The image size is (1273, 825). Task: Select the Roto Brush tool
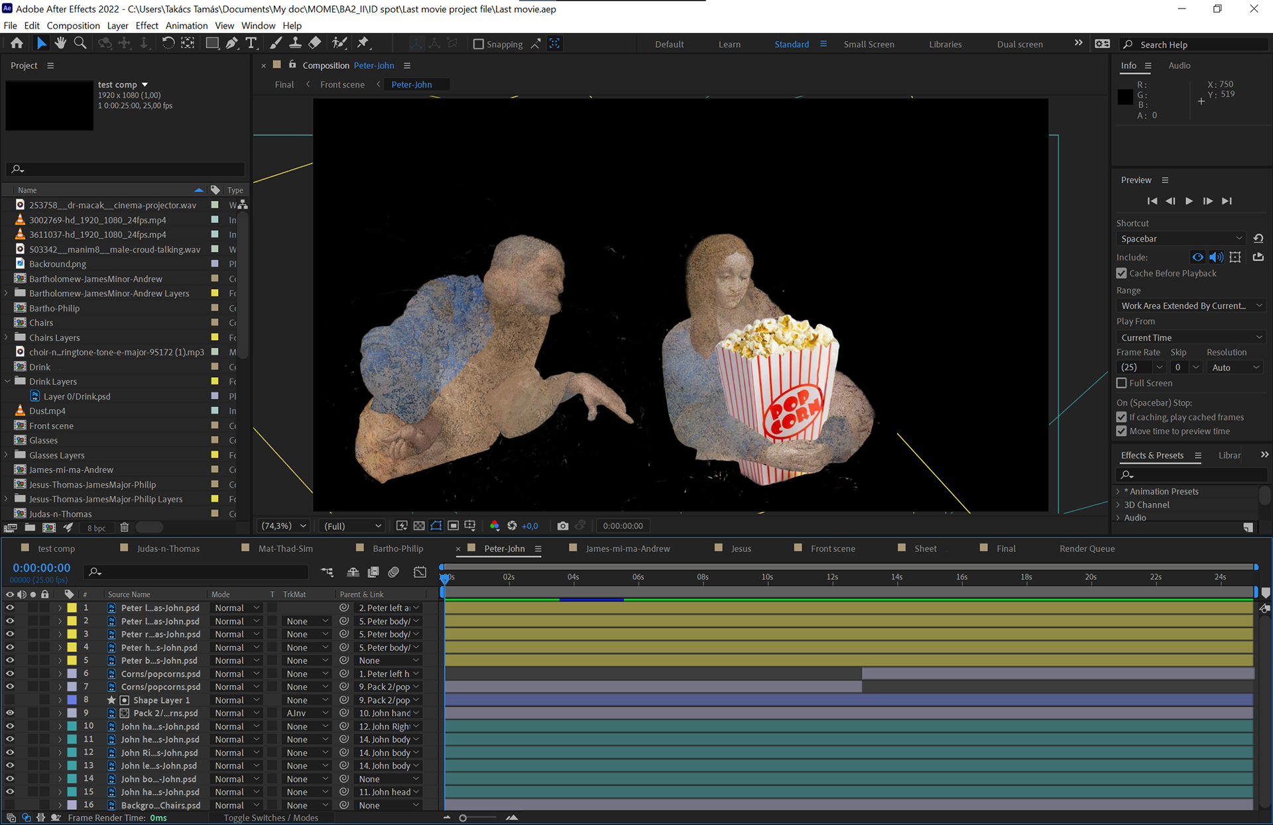coord(339,43)
